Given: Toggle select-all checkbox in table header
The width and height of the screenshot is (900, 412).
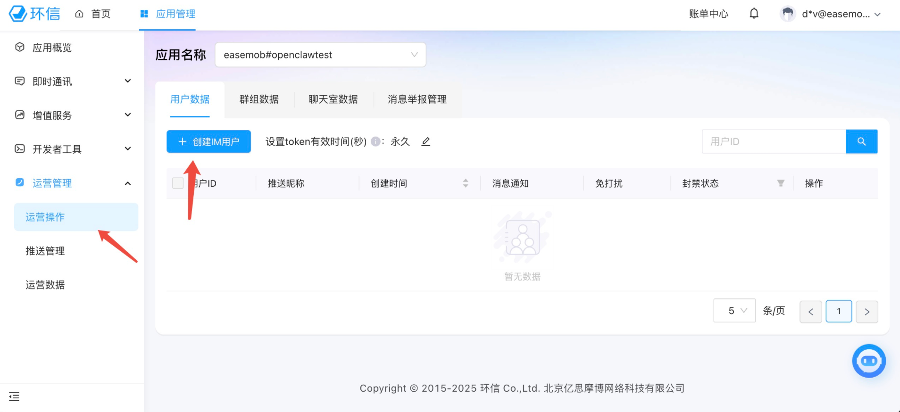Looking at the screenshot, I should tap(178, 183).
